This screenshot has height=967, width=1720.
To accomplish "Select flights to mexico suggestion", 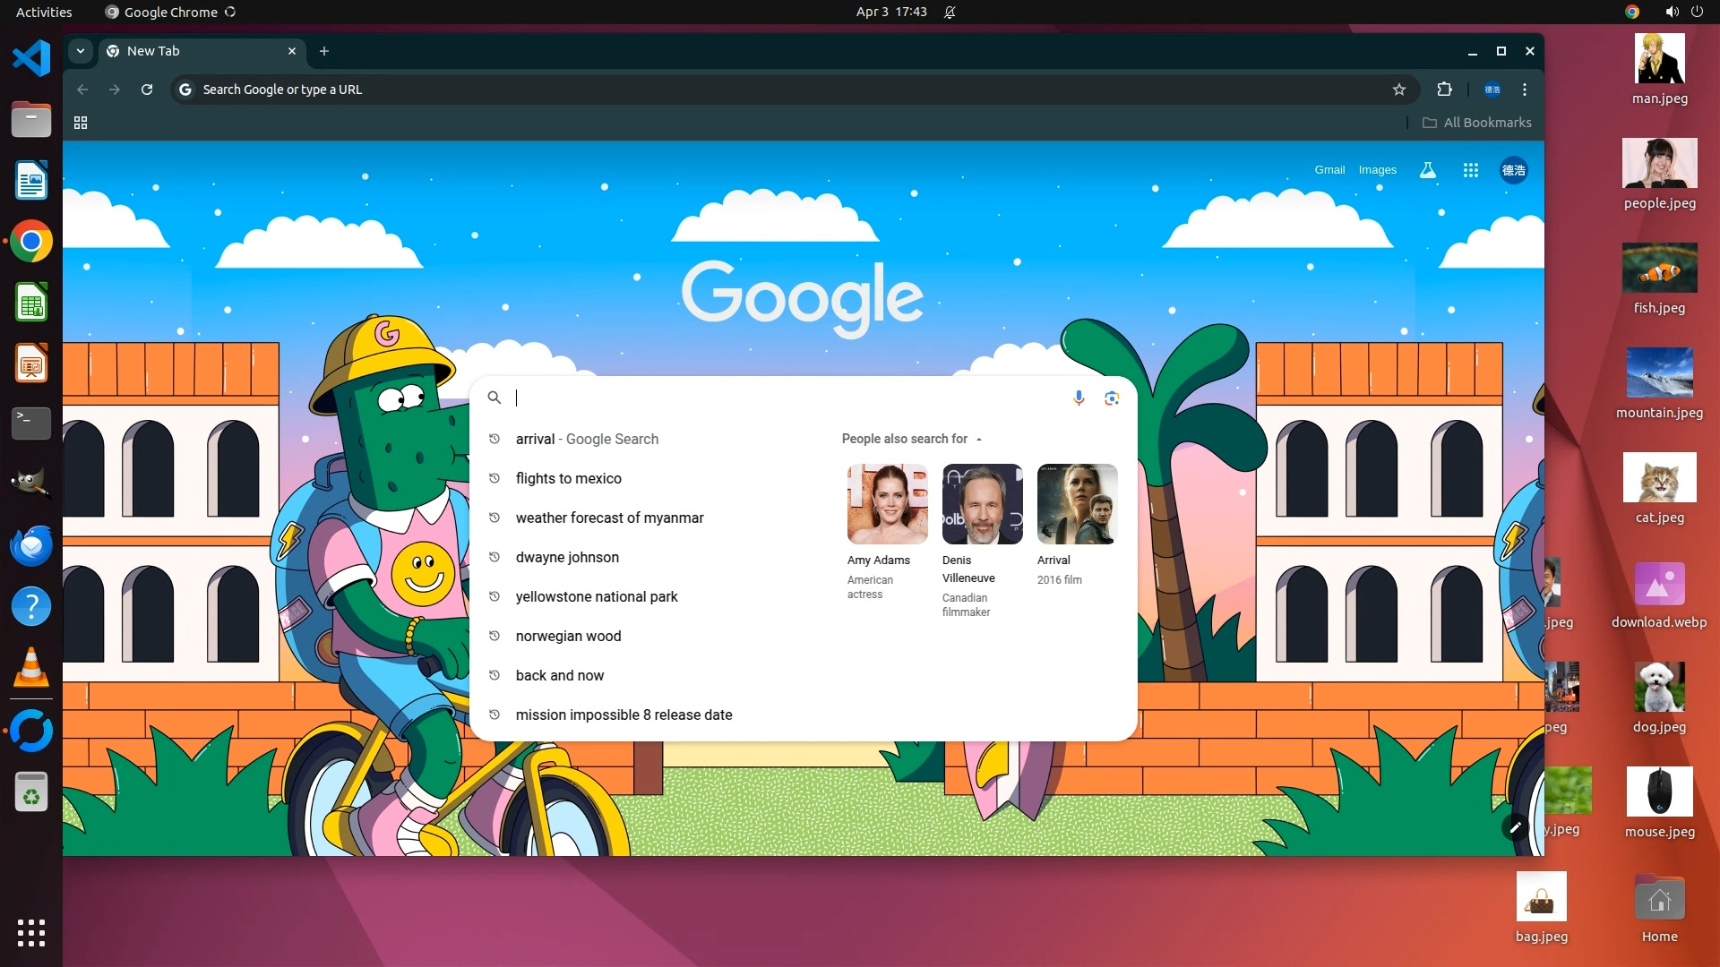I will click(568, 478).
